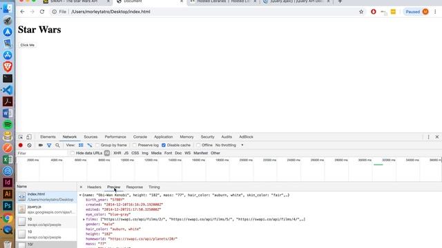The image size is (442, 248).
Task: Open the No throttling dropdown
Action: click(x=229, y=145)
